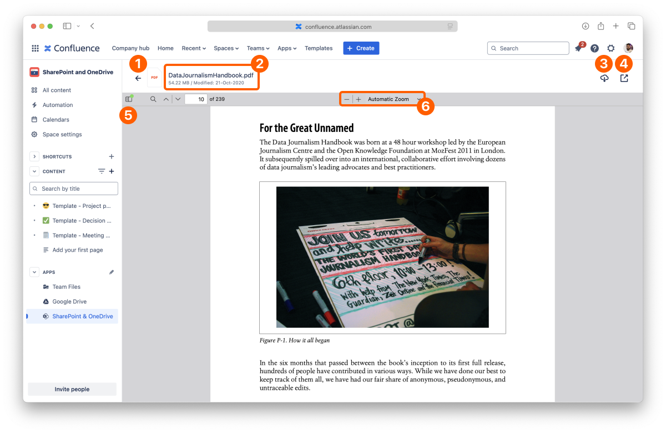This screenshot has width=666, height=433.
Task: Toggle the Safari sidebar button
Action: click(67, 26)
